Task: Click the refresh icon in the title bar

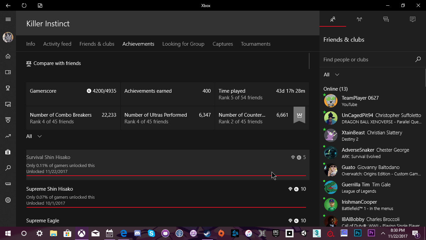Action: [24, 5]
